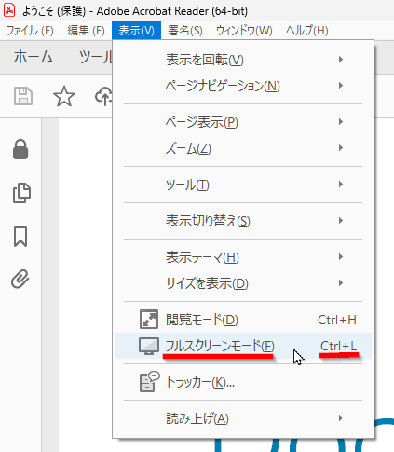Image resolution: width=394 pixels, height=452 pixels.
Task: Click arrow beside 表示テーマ(H)
Action: tap(341, 257)
